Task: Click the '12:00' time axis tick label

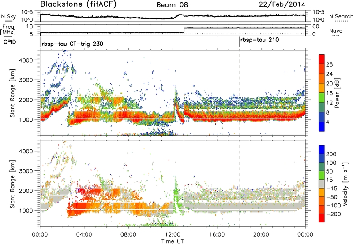Action: 173,235
